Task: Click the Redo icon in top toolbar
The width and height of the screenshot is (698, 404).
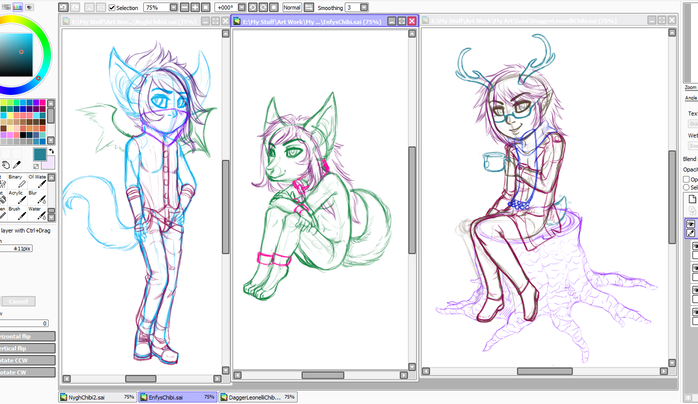Action: click(x=75, y=7)
